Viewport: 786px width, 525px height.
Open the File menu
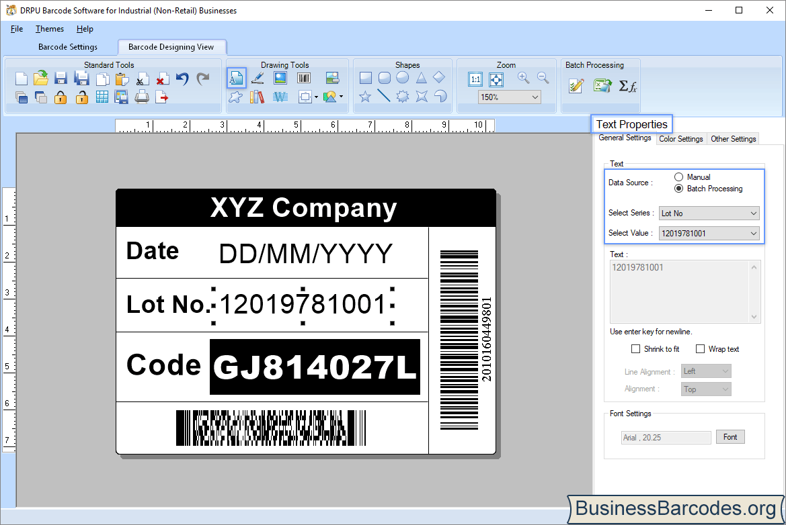point(17,28)
